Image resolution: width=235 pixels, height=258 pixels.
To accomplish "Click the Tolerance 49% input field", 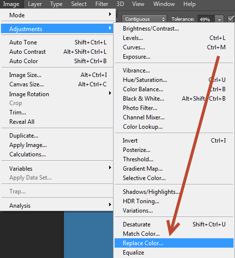I will point(206,19).
